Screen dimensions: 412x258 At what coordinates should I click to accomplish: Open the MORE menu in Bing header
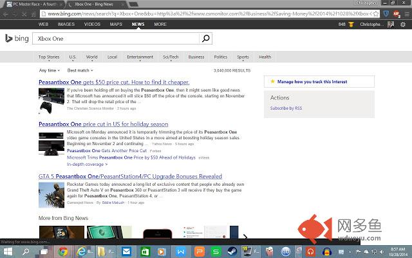coord(160,25)
